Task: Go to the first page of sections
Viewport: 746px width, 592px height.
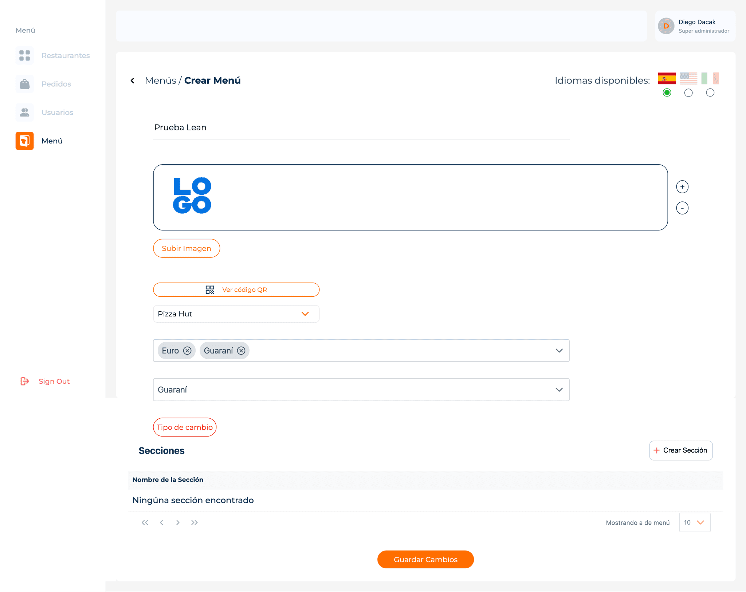Action: 145,522
